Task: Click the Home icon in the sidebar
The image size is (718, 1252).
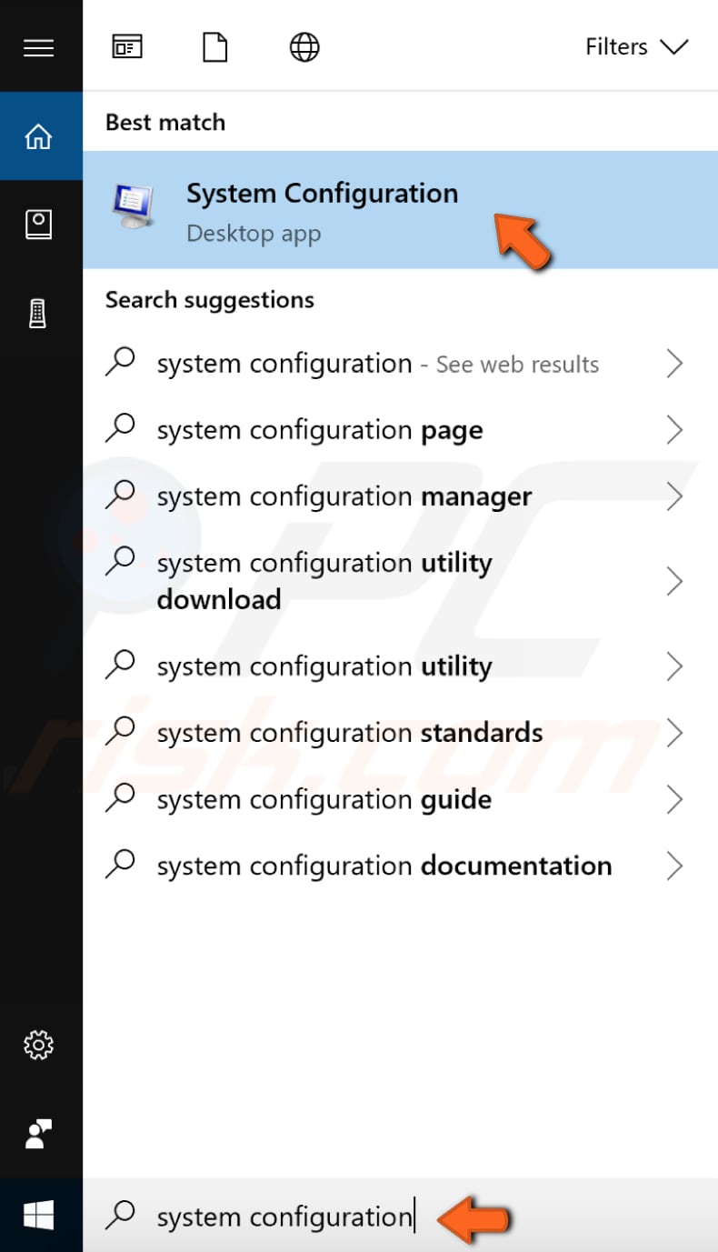Action: (x=40, y=136)
